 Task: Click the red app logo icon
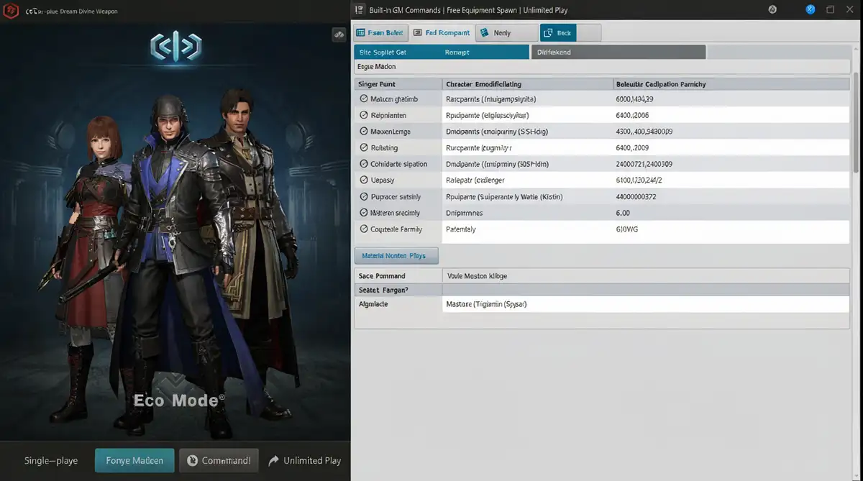click(10, 10)
